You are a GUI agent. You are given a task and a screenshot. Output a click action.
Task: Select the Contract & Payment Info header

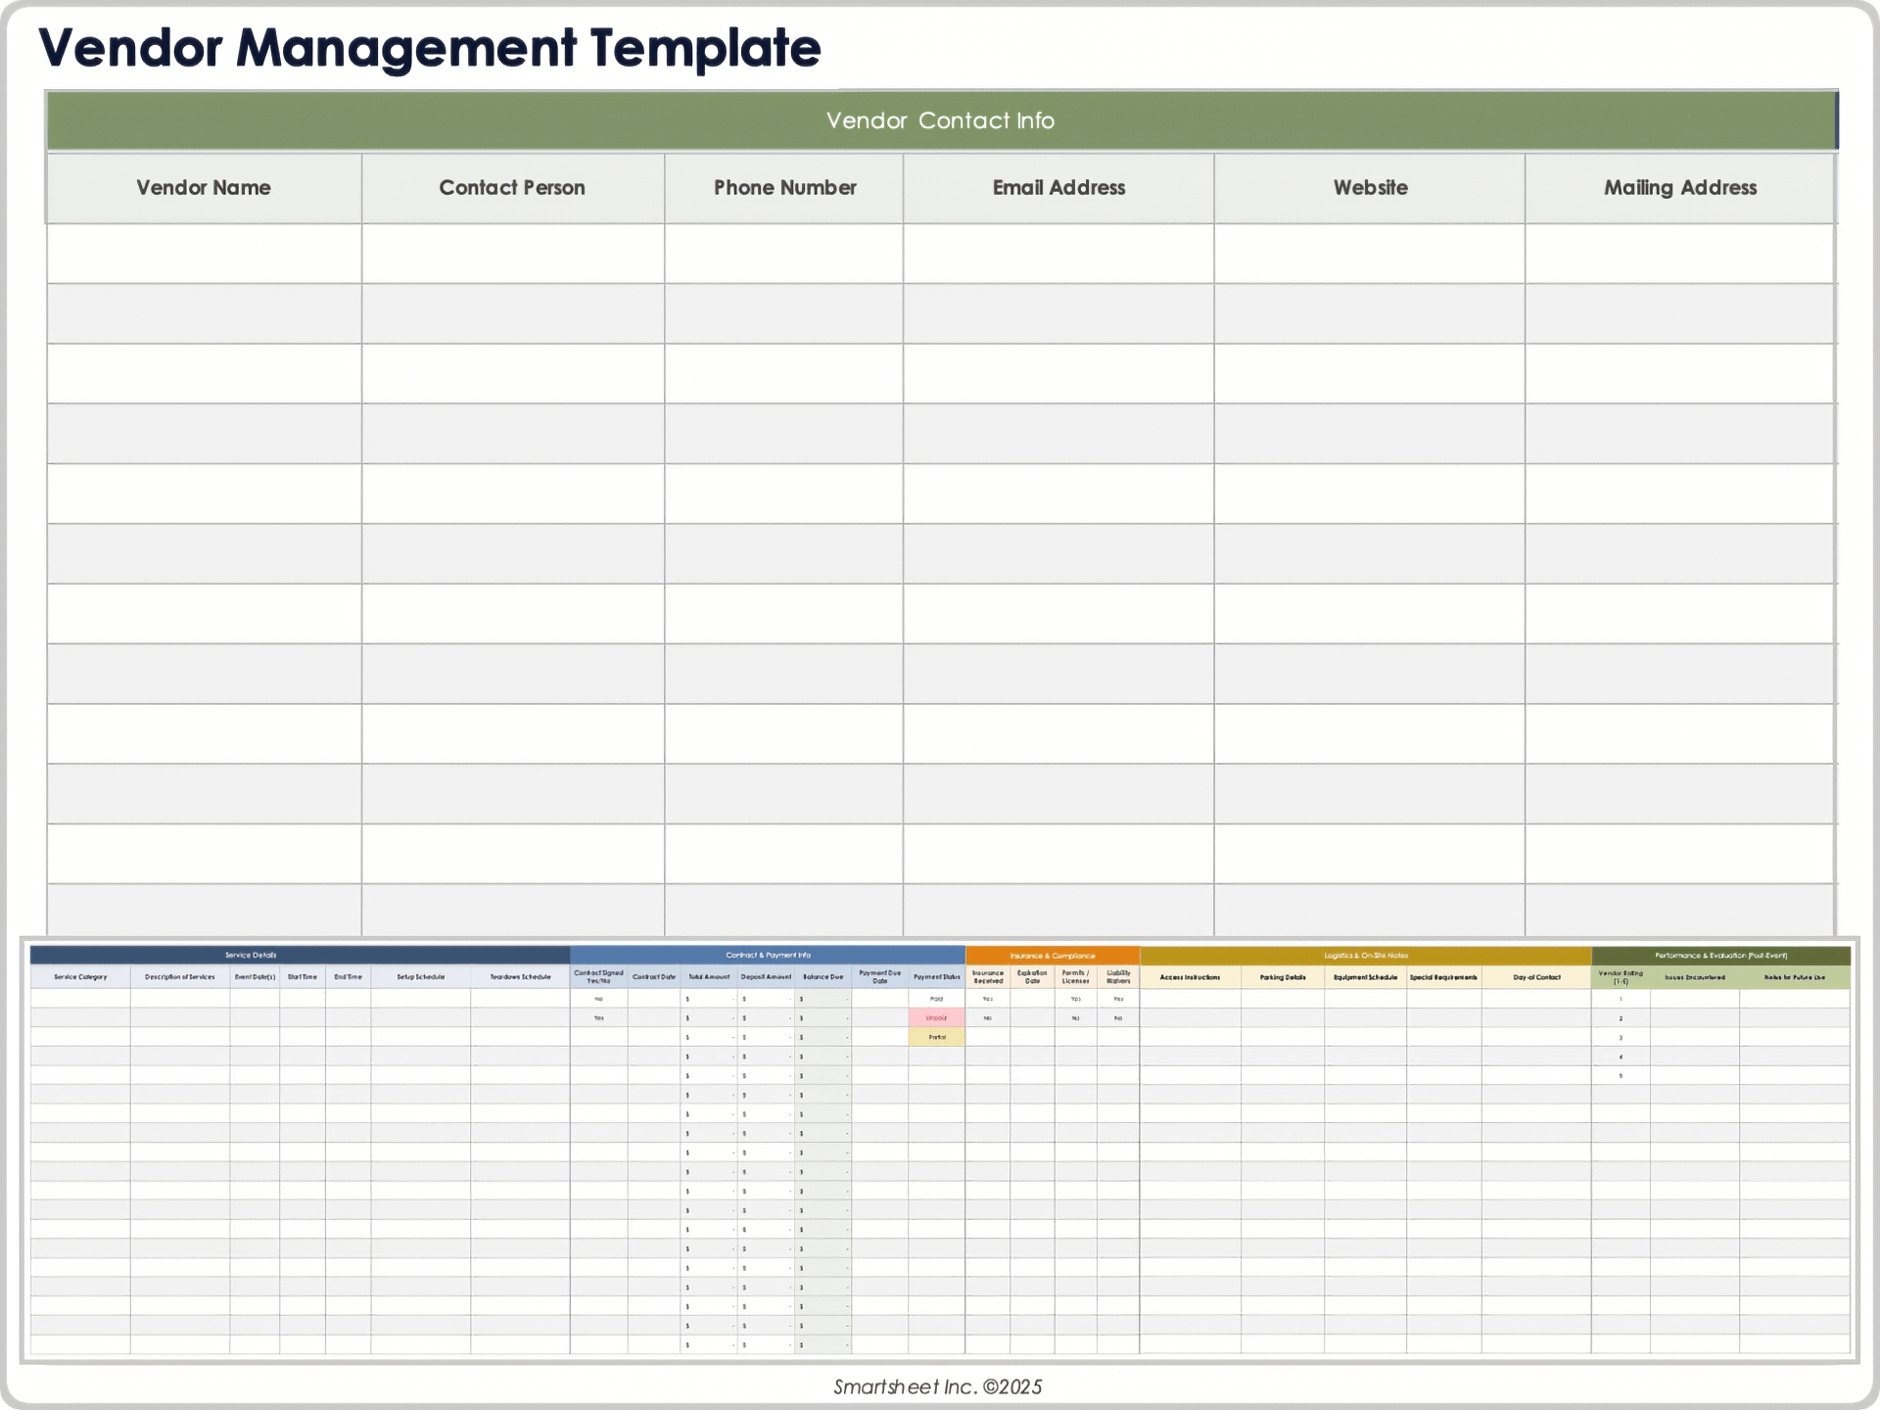(768, 955)
